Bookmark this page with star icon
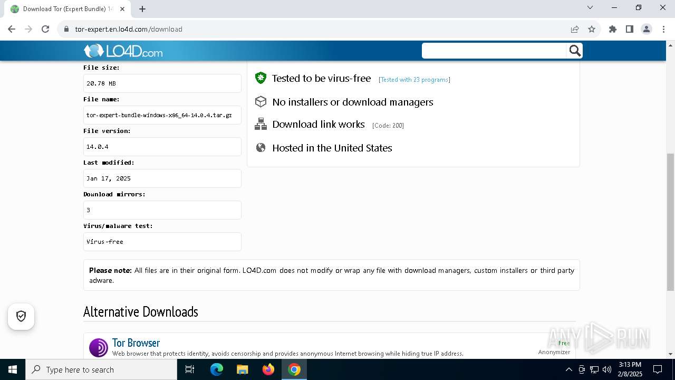 tap(592, 29)
